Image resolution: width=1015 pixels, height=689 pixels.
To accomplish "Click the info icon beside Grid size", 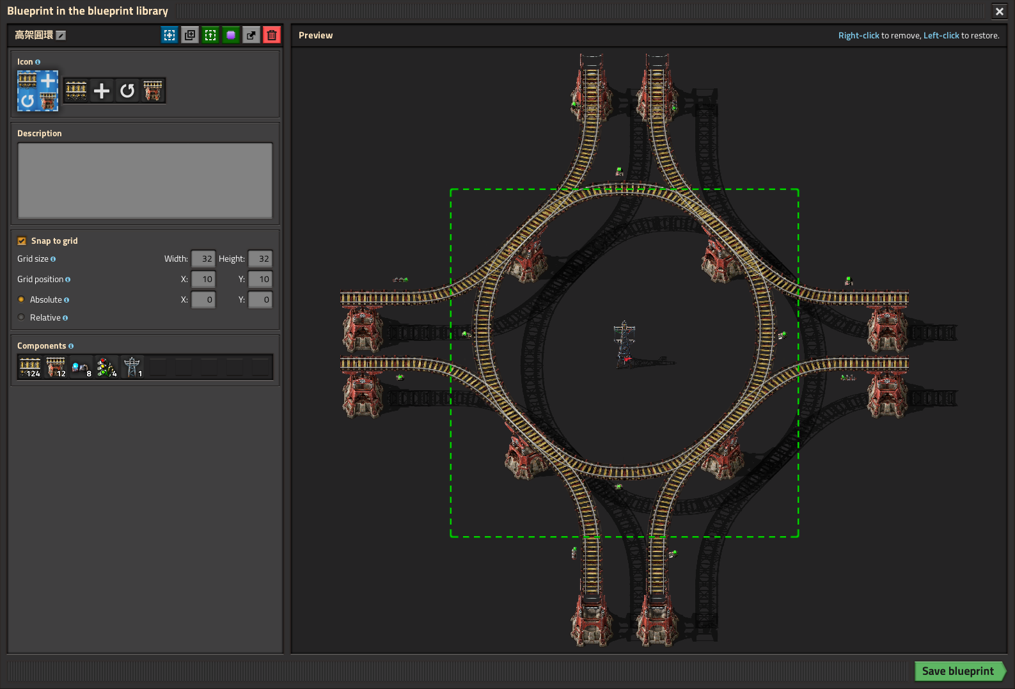I will pos(53,259).
